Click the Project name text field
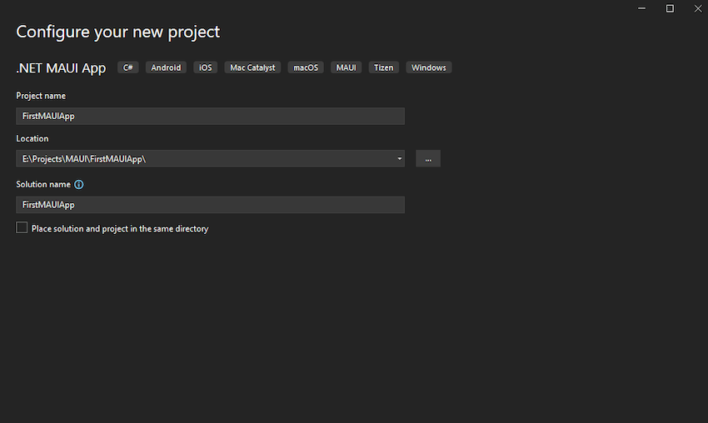This screenshot has width=708, height=423. 210,117
